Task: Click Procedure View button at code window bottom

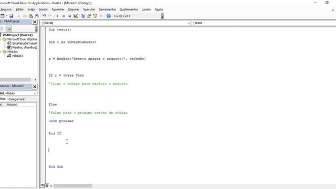Action: coord(43,185)
